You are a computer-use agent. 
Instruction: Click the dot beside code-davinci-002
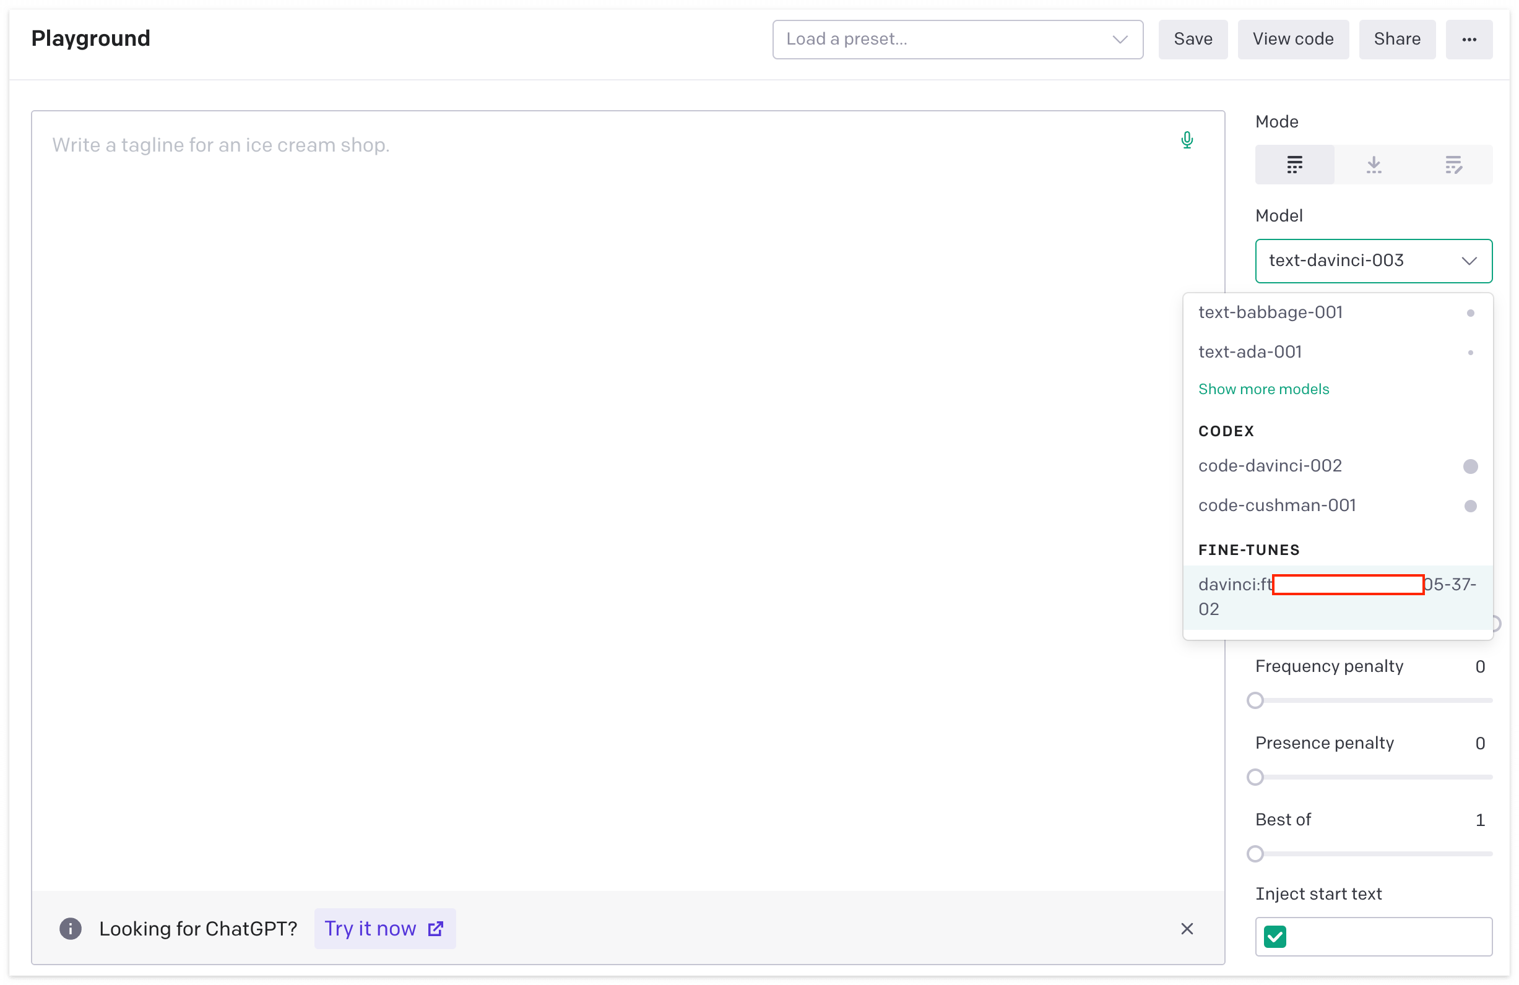[1470, 467]
